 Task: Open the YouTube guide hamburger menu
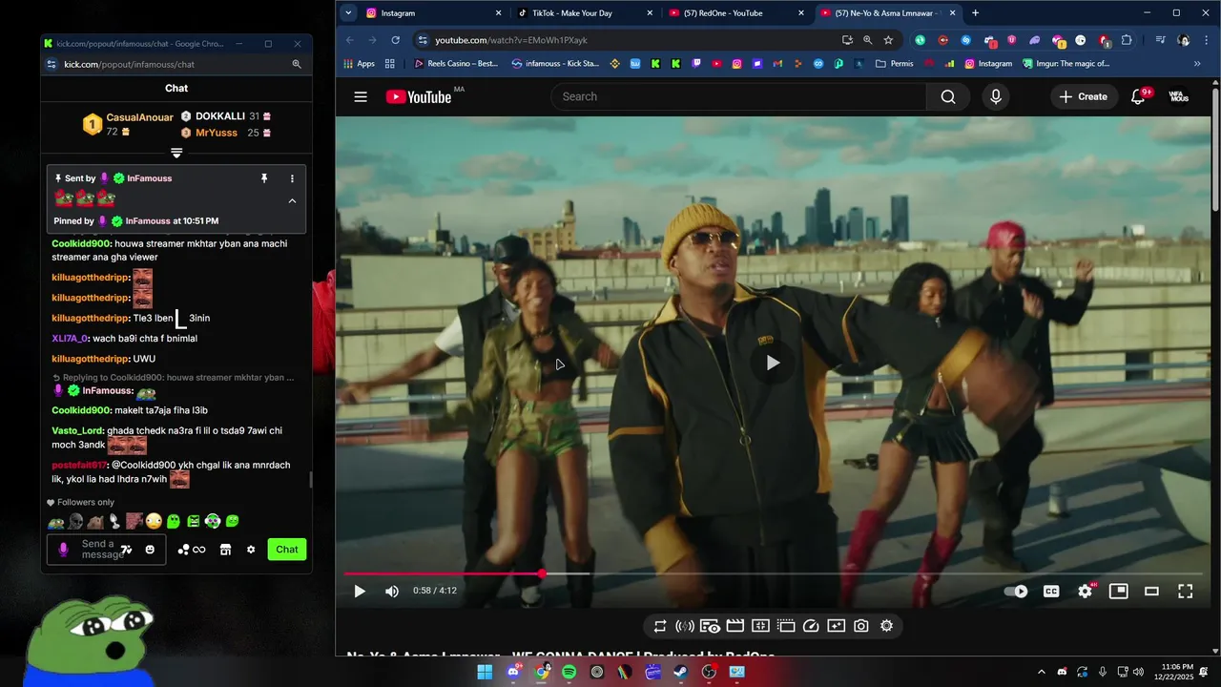point(361,96)
